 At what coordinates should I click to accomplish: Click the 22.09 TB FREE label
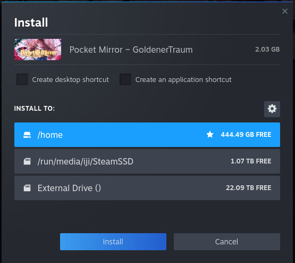coord(248,188)
